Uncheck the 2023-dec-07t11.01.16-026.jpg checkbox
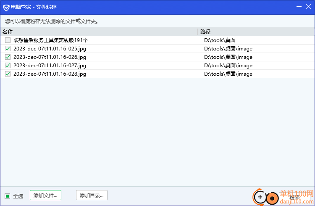Image resolution: width=315 pixels, height=206 pixels. [8, 57]
